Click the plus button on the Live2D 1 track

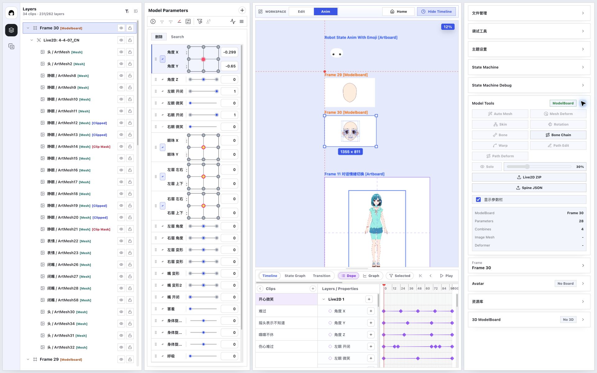pyautogui.click(x=369, y=299)
